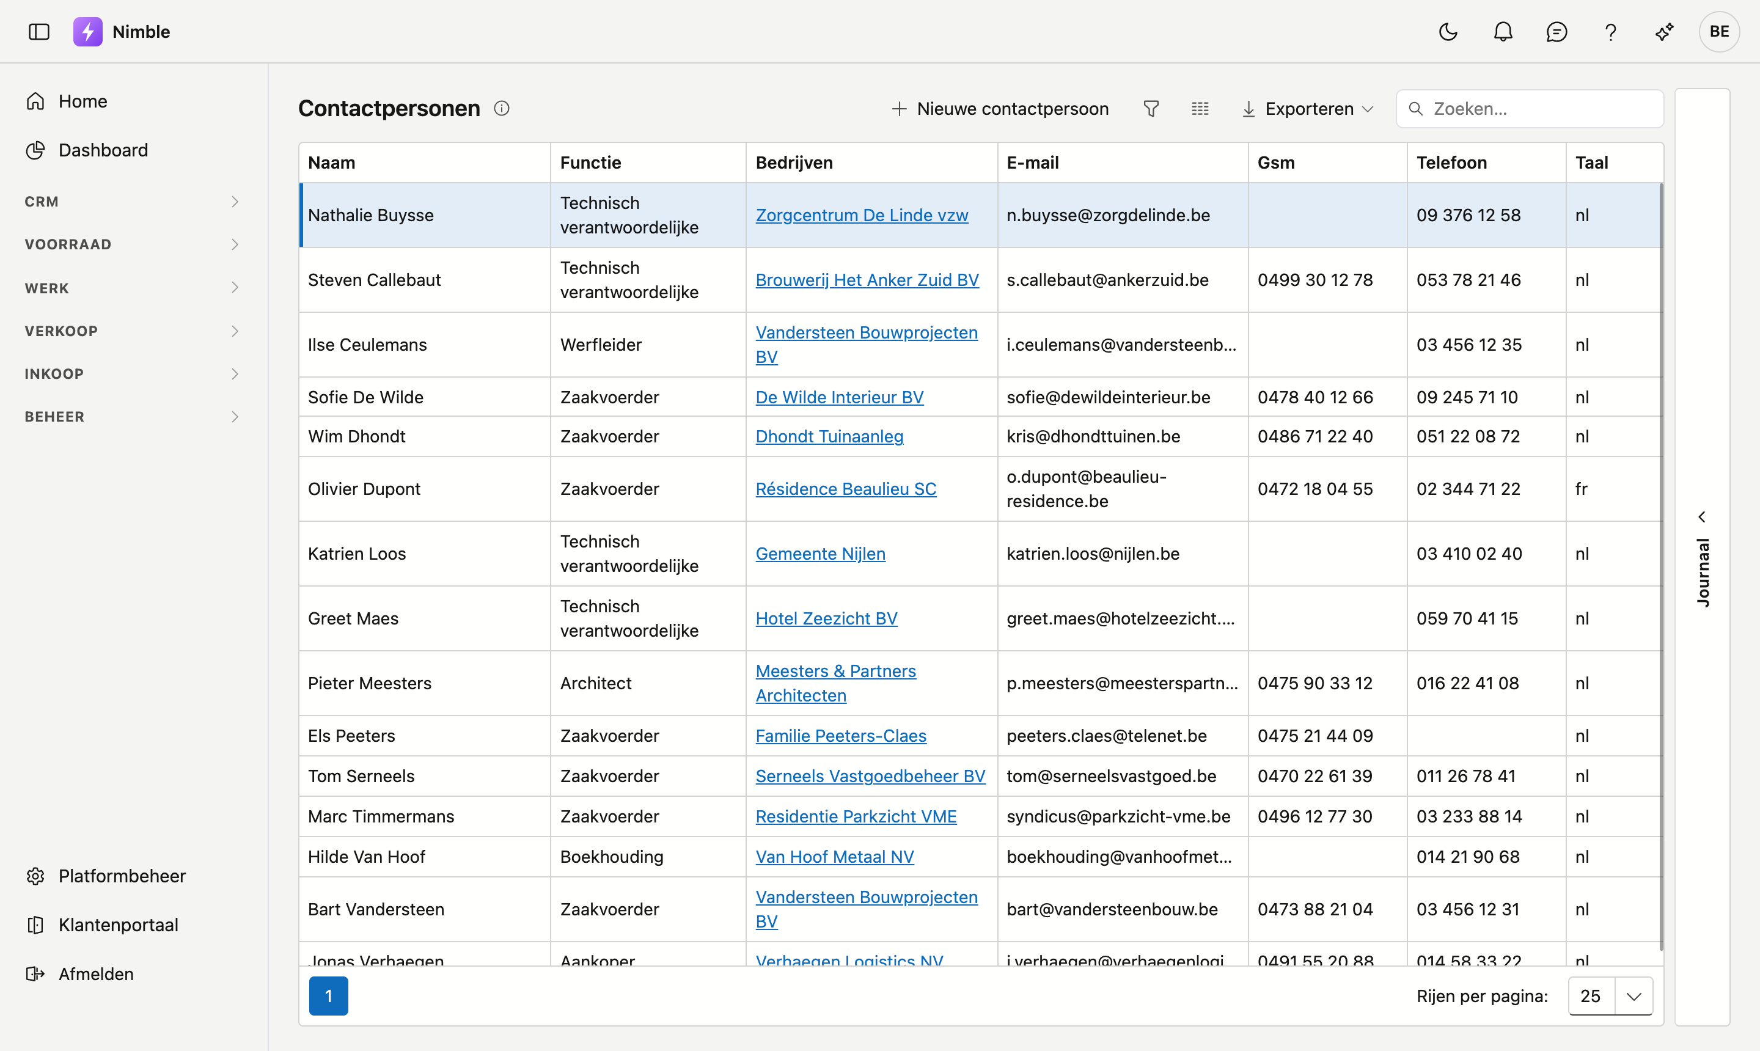Sort by Naam column header

tap(424, 163)
